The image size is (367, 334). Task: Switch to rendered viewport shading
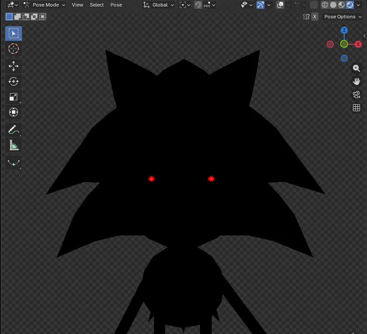350,5
